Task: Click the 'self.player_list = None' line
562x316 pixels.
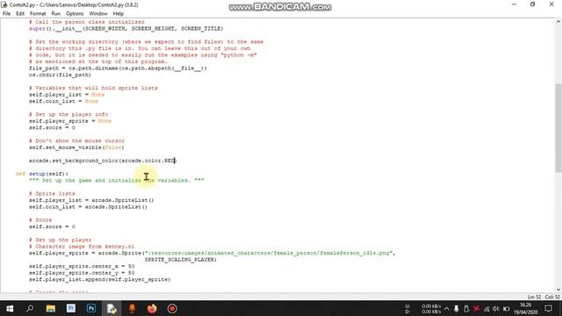Action: click(67, 95)
